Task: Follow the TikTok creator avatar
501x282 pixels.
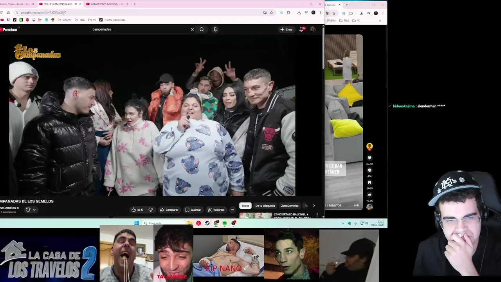Action: 369,146
